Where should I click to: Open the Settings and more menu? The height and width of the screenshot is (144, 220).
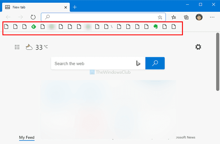tap(212, 17)
